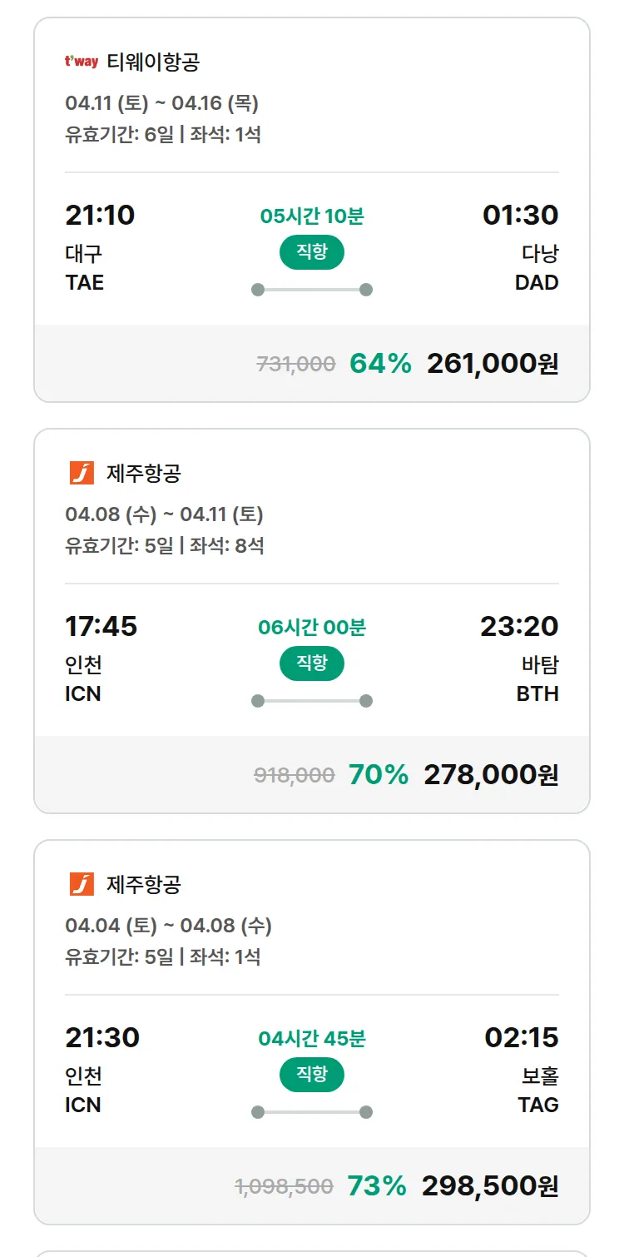
Task: Click the 64% discount label
Action: 380,364
